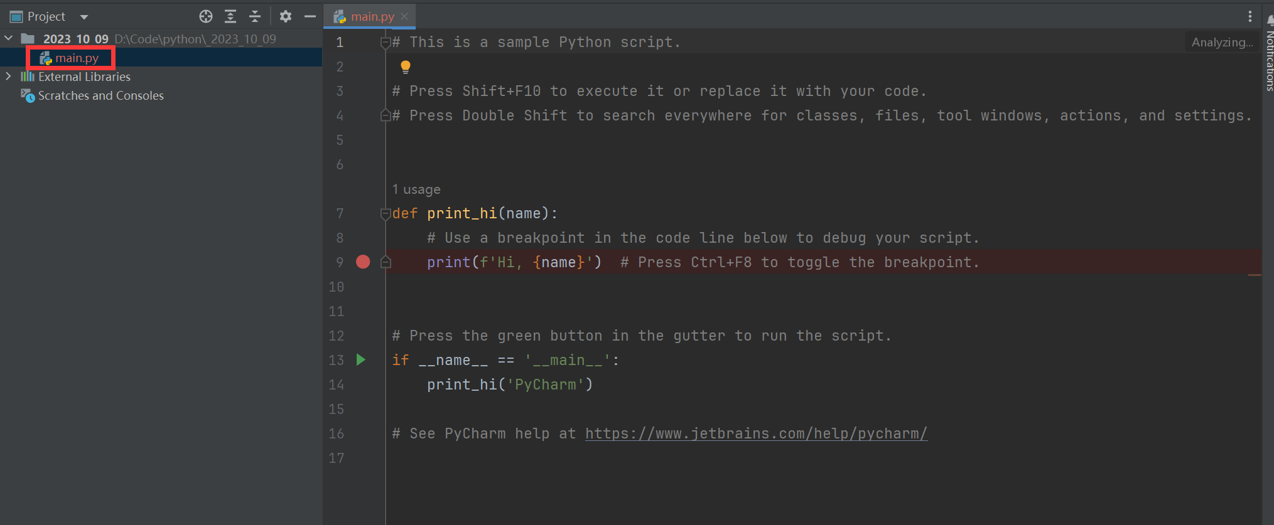Click the fold end marker on line 4
The height and width of the screenshot is (525, 1274).
(386, 115)
